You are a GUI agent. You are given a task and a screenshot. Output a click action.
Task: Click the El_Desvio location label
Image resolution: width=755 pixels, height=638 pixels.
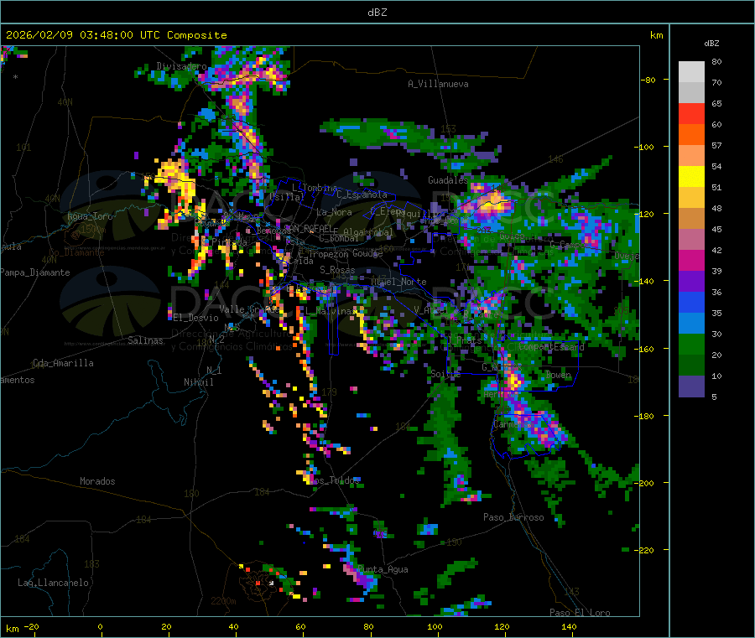[195, 318]
